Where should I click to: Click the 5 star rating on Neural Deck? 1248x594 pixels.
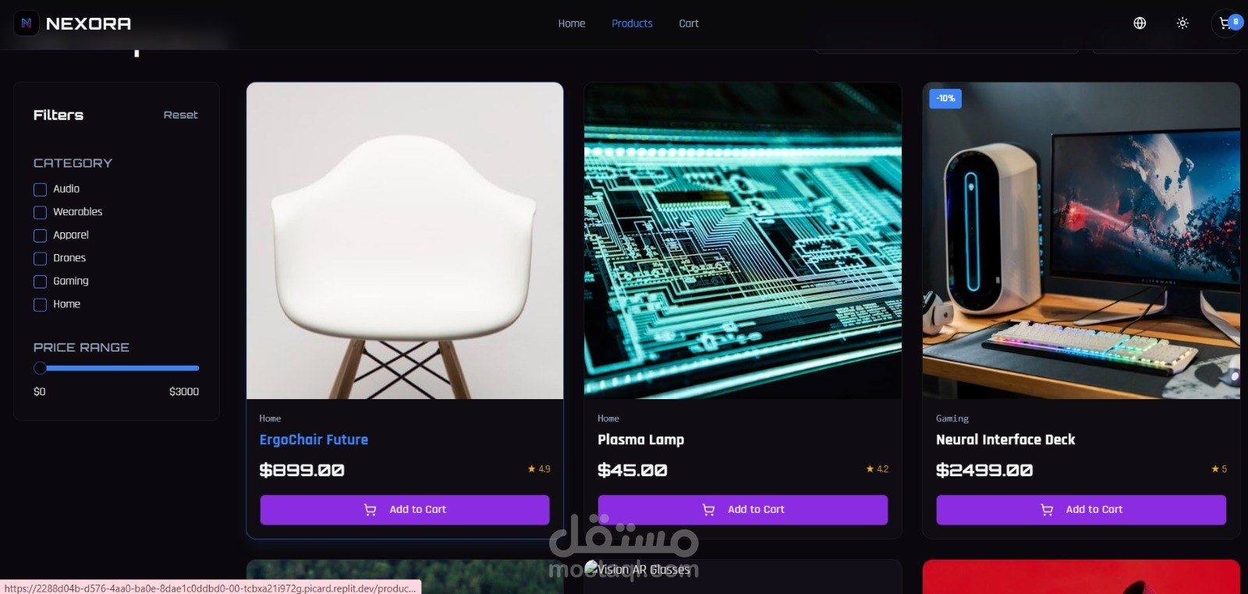coord(1219,469)
